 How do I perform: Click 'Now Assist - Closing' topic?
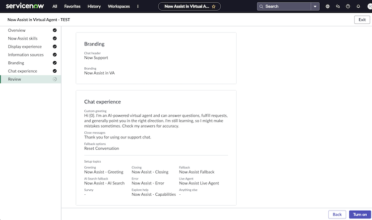(150, 172)
